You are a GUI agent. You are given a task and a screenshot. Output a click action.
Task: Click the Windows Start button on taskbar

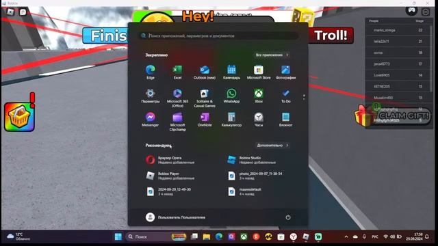[118, 236]
